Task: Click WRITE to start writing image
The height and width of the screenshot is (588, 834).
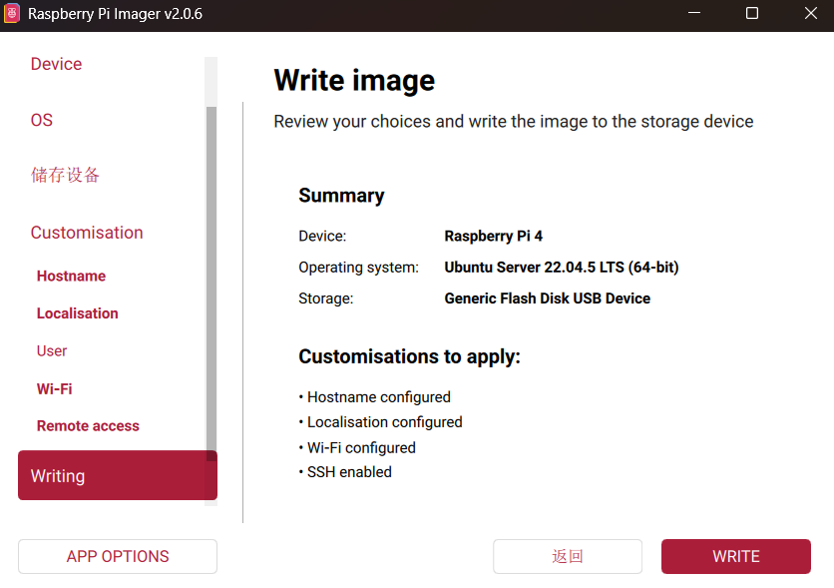Action: click(735, 557)
